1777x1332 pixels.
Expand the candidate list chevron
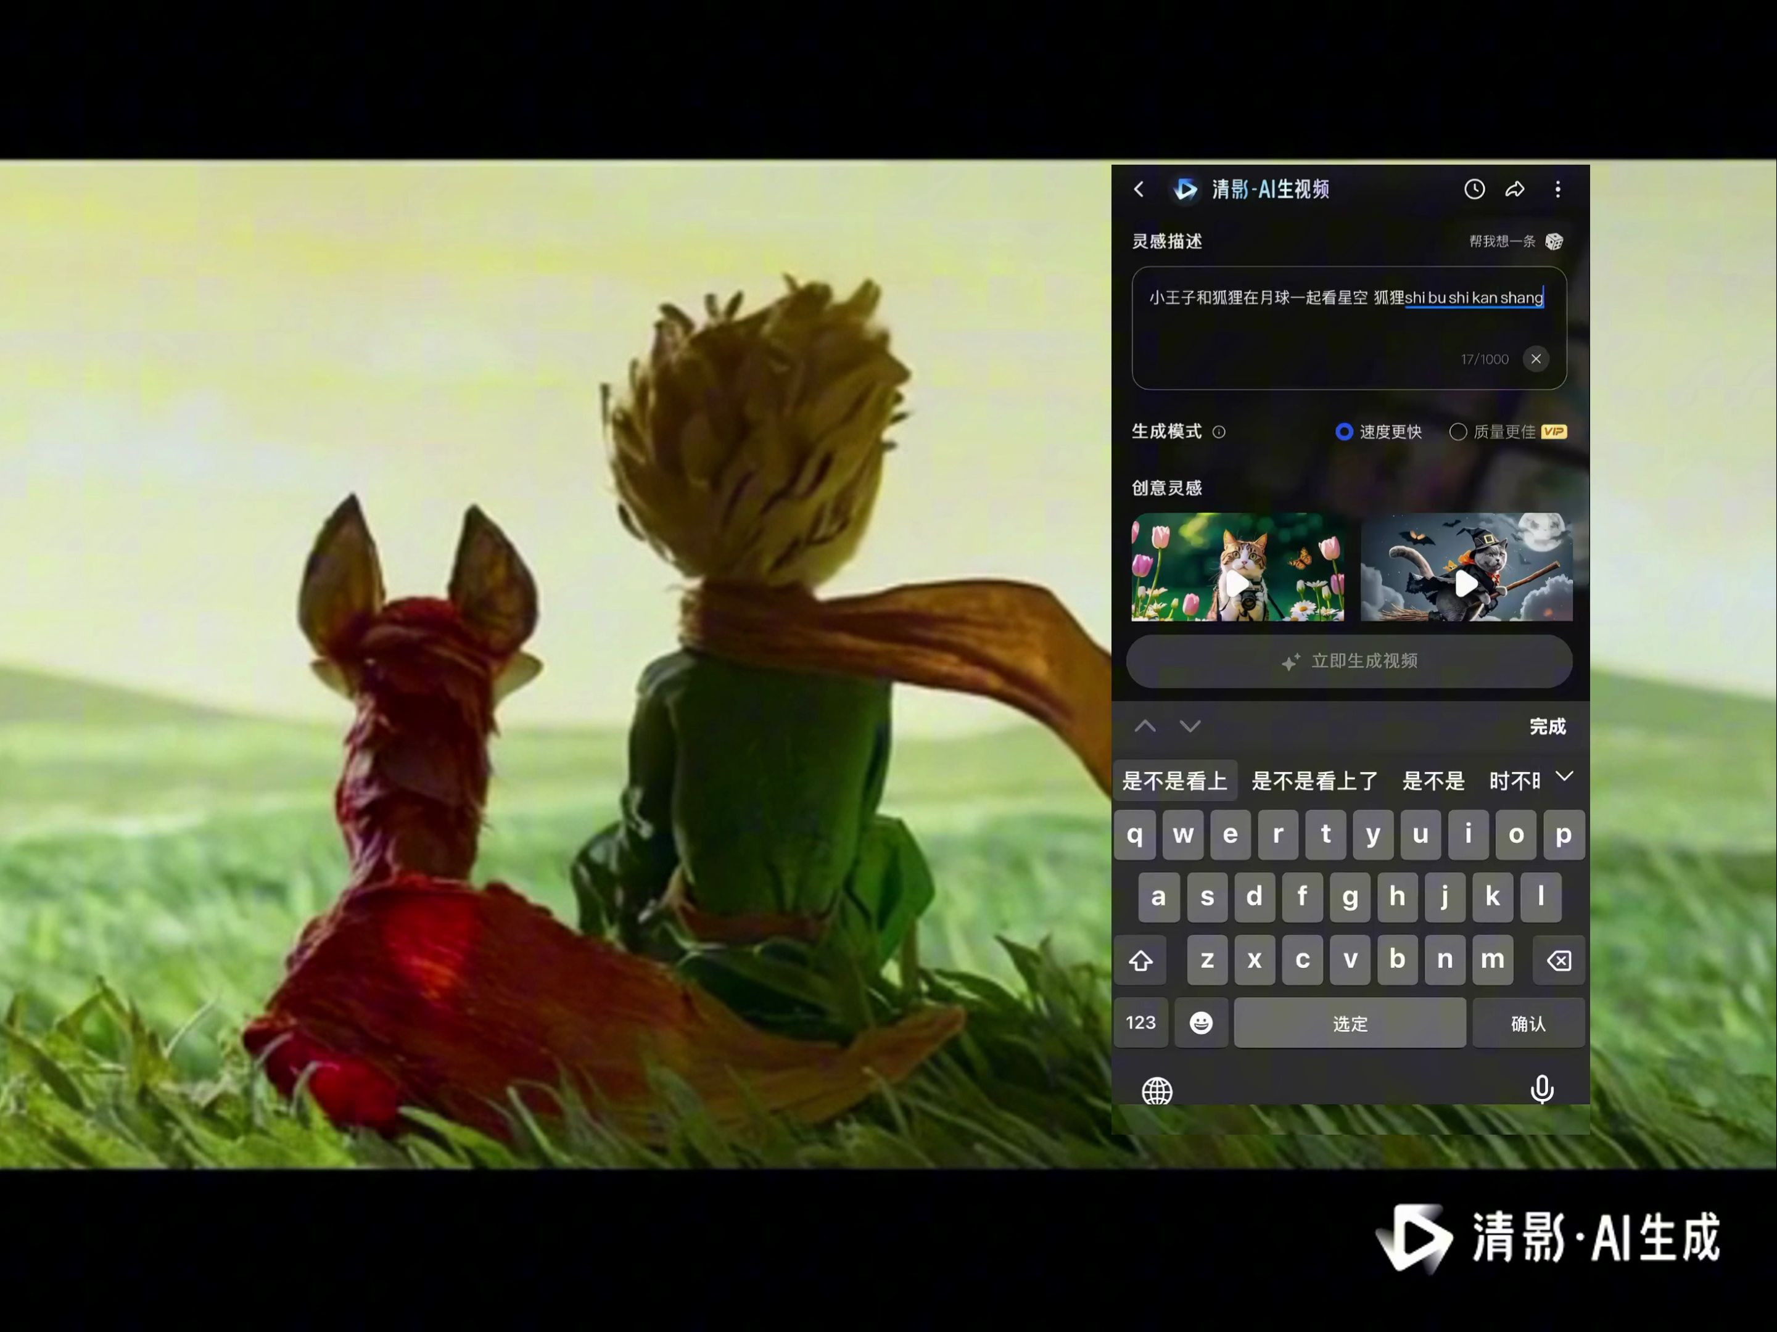(x=1564, y=777)
